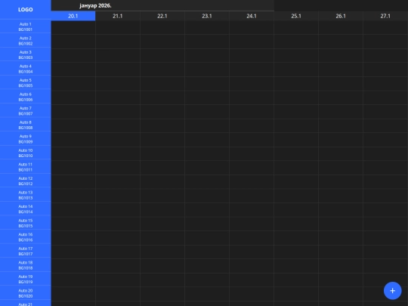Open the Auto 10 BG1010 row

26,153
